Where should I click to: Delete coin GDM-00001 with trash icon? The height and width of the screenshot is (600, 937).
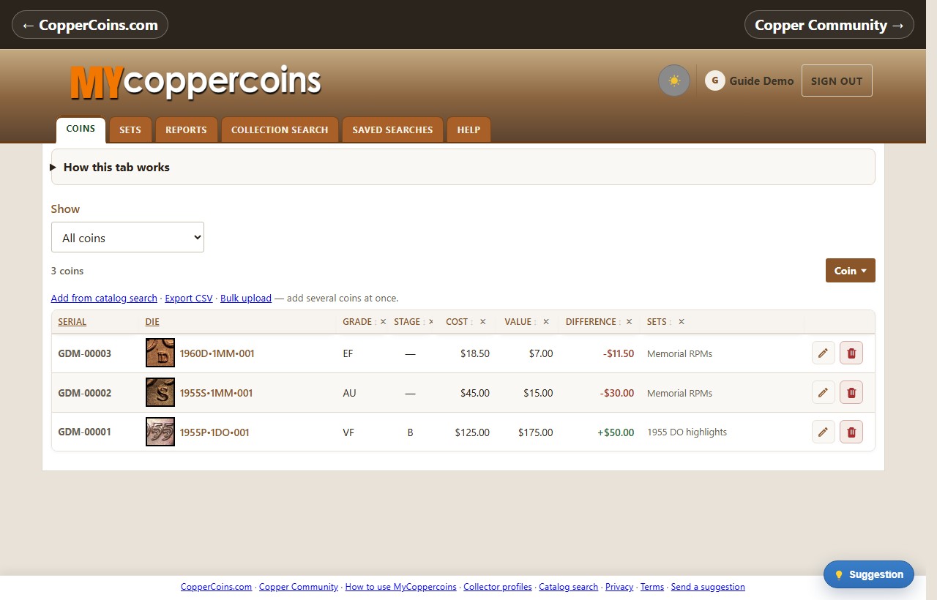(x=851, y=432)
